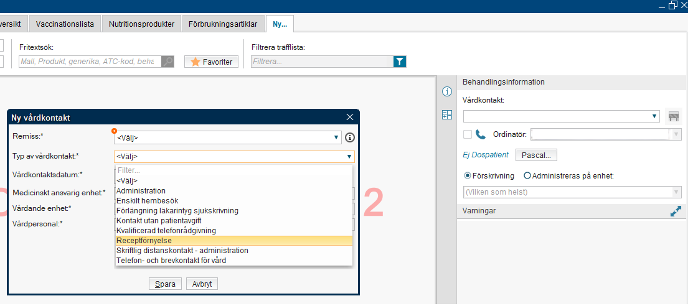Select the <Välj> entry in dropdown list
The height and width of the screenshot is (306, 688).
coord(234,180)
